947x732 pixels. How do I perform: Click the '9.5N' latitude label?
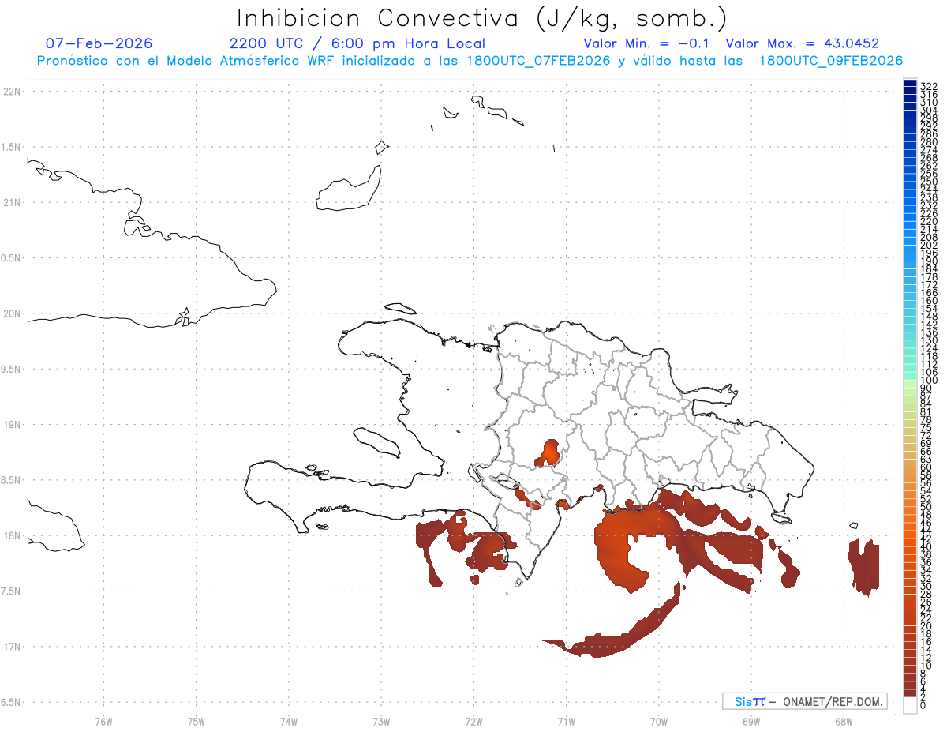(x=10, y=370)
